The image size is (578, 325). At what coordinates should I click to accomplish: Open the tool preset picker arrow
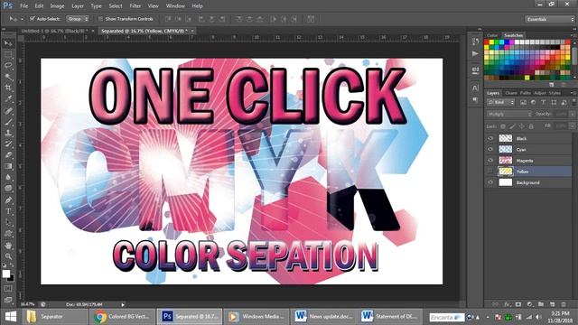pos(22,19)
